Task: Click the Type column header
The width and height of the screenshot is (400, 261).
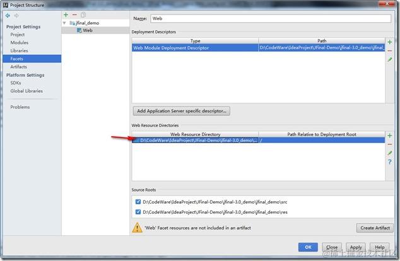Action: (x=195, y=41)
